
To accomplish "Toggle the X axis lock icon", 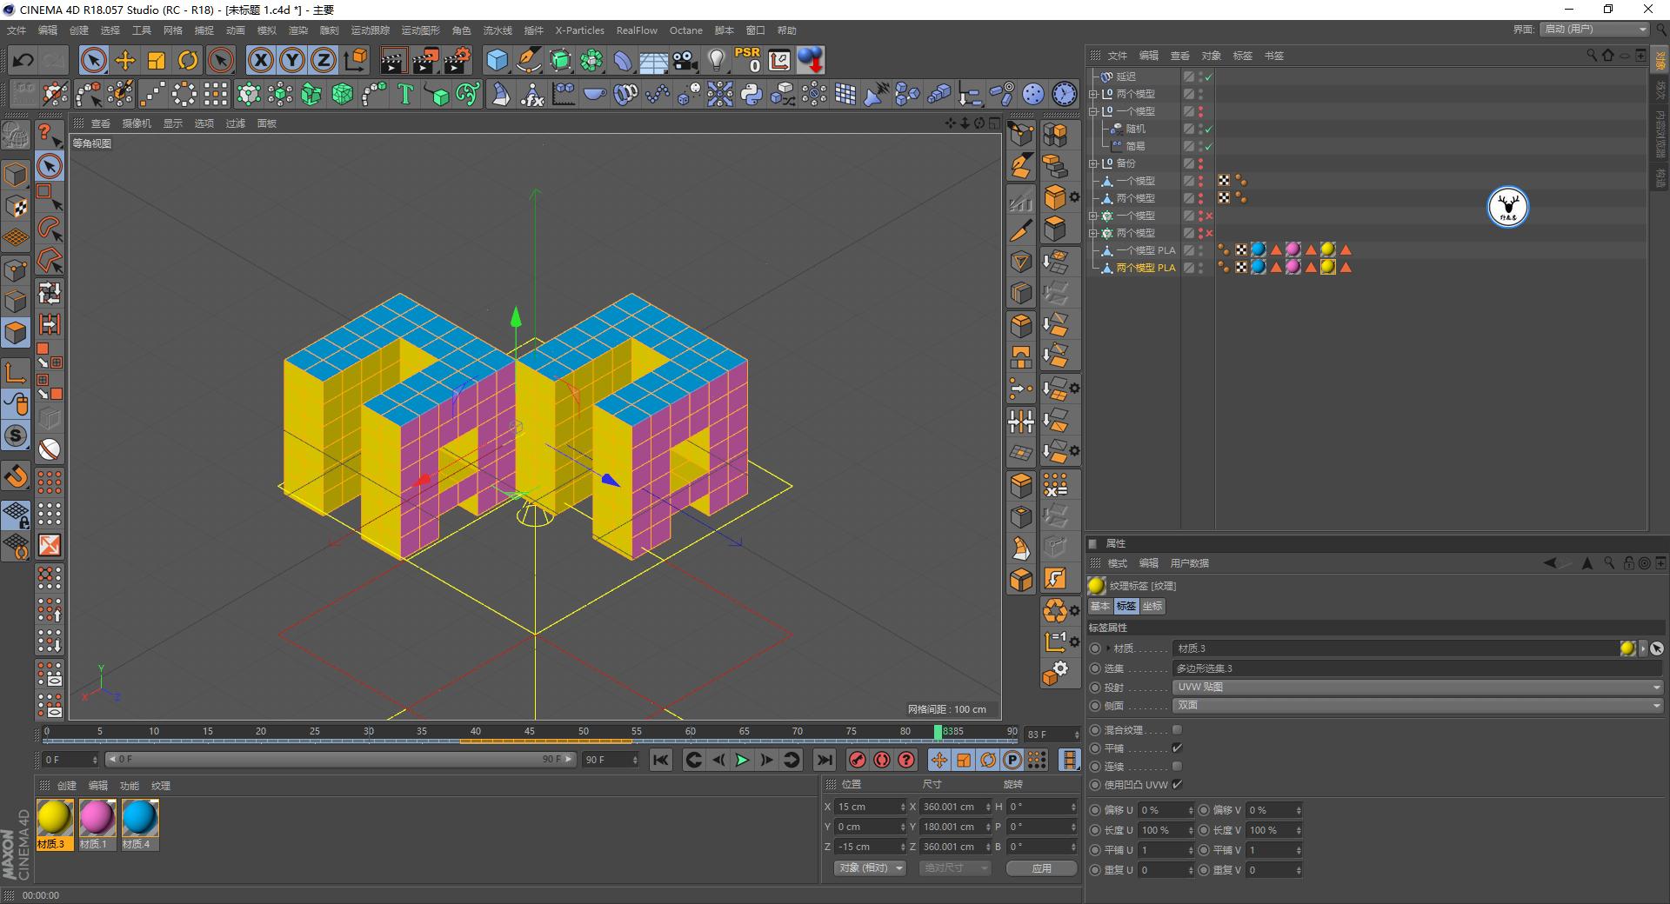I will tap(260, 60).
